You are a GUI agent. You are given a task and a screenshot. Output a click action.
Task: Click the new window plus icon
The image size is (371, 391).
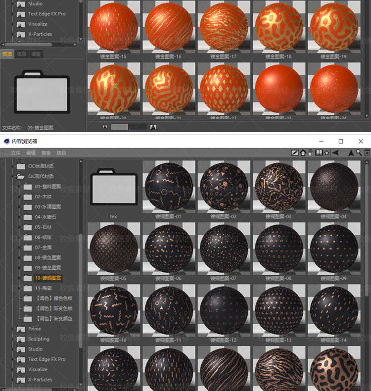[367, 152]
